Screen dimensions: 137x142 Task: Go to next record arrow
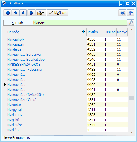coord(23,13)
